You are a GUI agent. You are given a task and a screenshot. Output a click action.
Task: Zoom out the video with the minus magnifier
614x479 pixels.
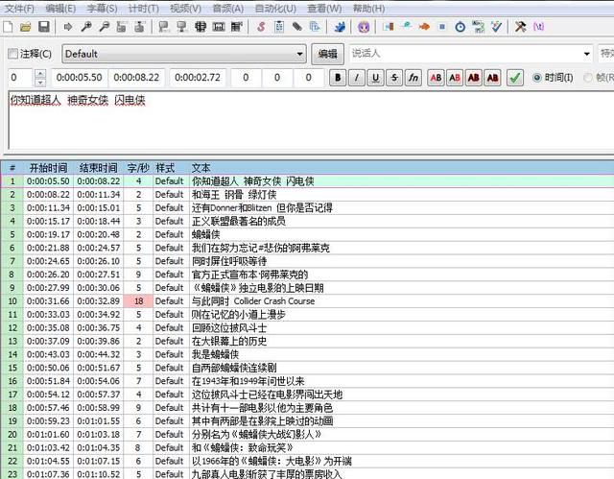tap(105, 27)
